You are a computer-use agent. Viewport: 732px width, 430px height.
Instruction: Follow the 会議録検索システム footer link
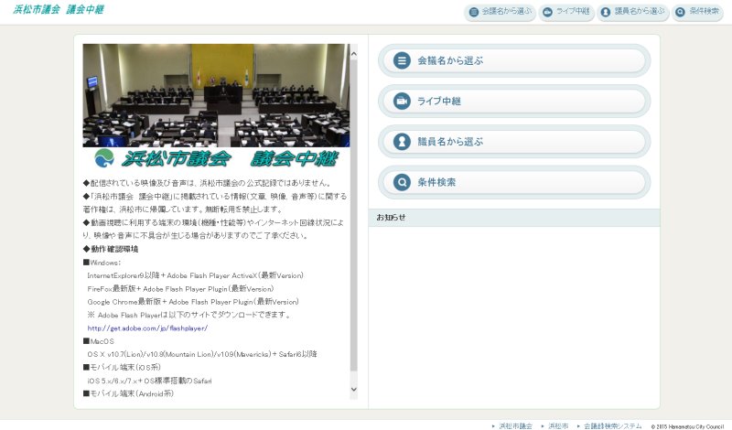pyautogui.click(x=612, y=425)
